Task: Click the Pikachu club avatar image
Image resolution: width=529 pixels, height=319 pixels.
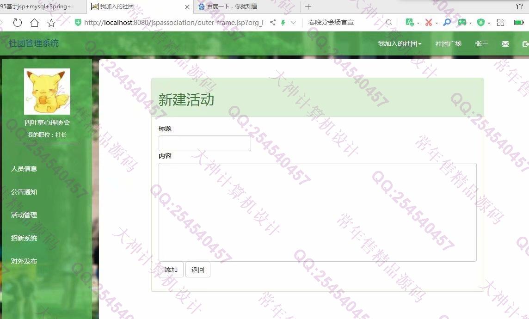Action: (47, 92)
